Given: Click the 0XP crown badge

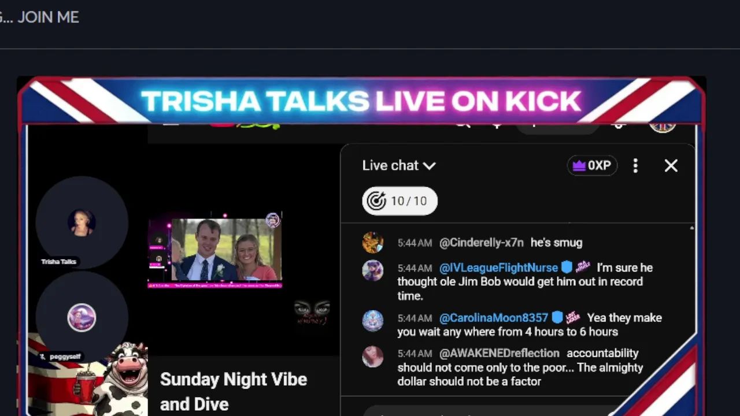Looking at the screenshot, I should (592, 166).
